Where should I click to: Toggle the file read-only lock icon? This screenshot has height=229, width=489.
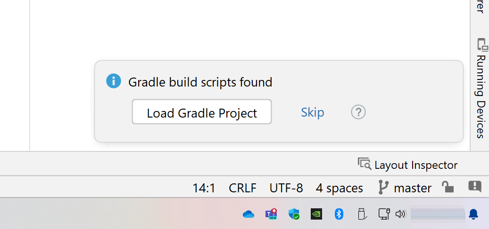click(448, 187)
